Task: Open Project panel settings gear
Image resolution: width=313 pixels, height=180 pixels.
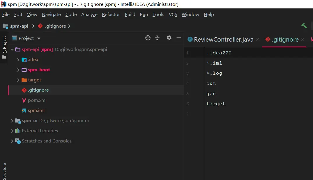Action: pyautogui.click(x=169, y=38)
